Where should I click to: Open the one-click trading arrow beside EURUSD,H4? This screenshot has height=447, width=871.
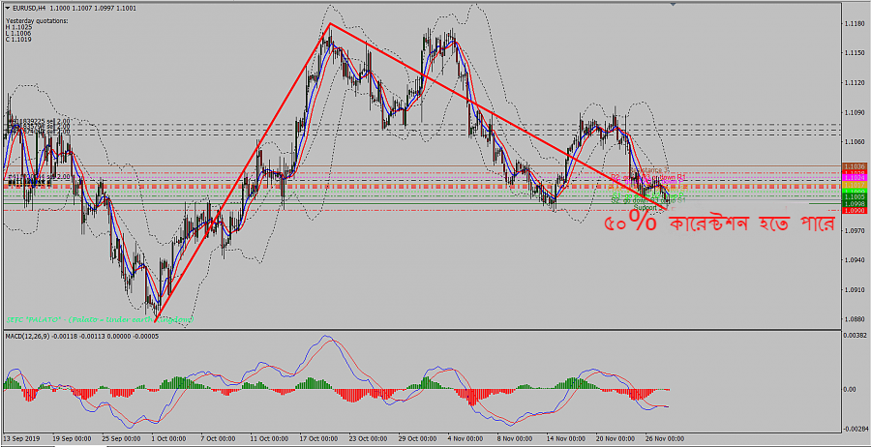(x=7, y=9)
